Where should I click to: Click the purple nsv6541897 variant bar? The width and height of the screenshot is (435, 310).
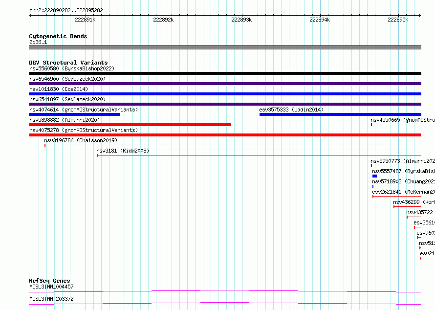(225, 104)
